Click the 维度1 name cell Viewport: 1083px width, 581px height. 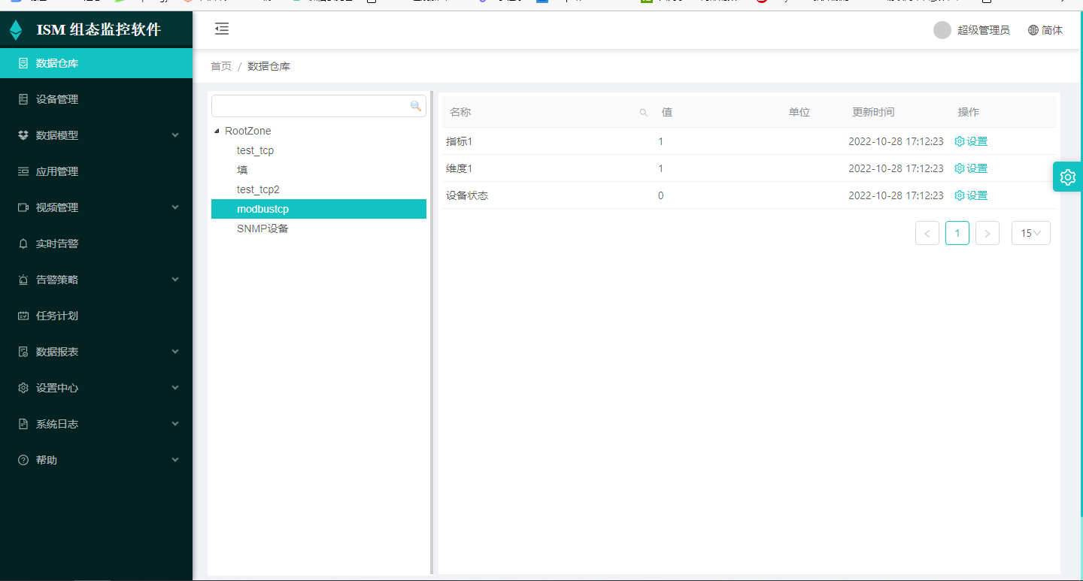click(459, 168)
